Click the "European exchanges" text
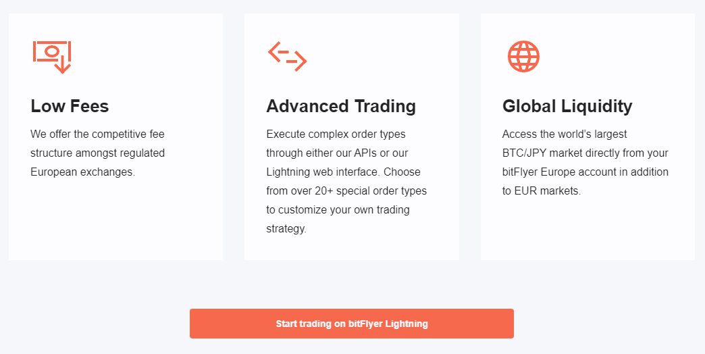The image size is (705, 354). (x=83, y=172)
